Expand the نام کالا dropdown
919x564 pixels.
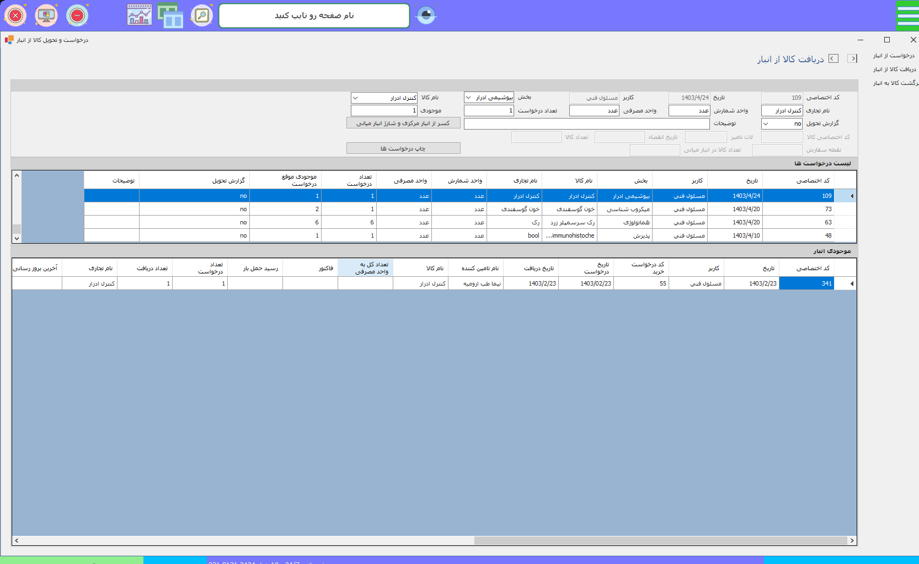pos(356,98)
